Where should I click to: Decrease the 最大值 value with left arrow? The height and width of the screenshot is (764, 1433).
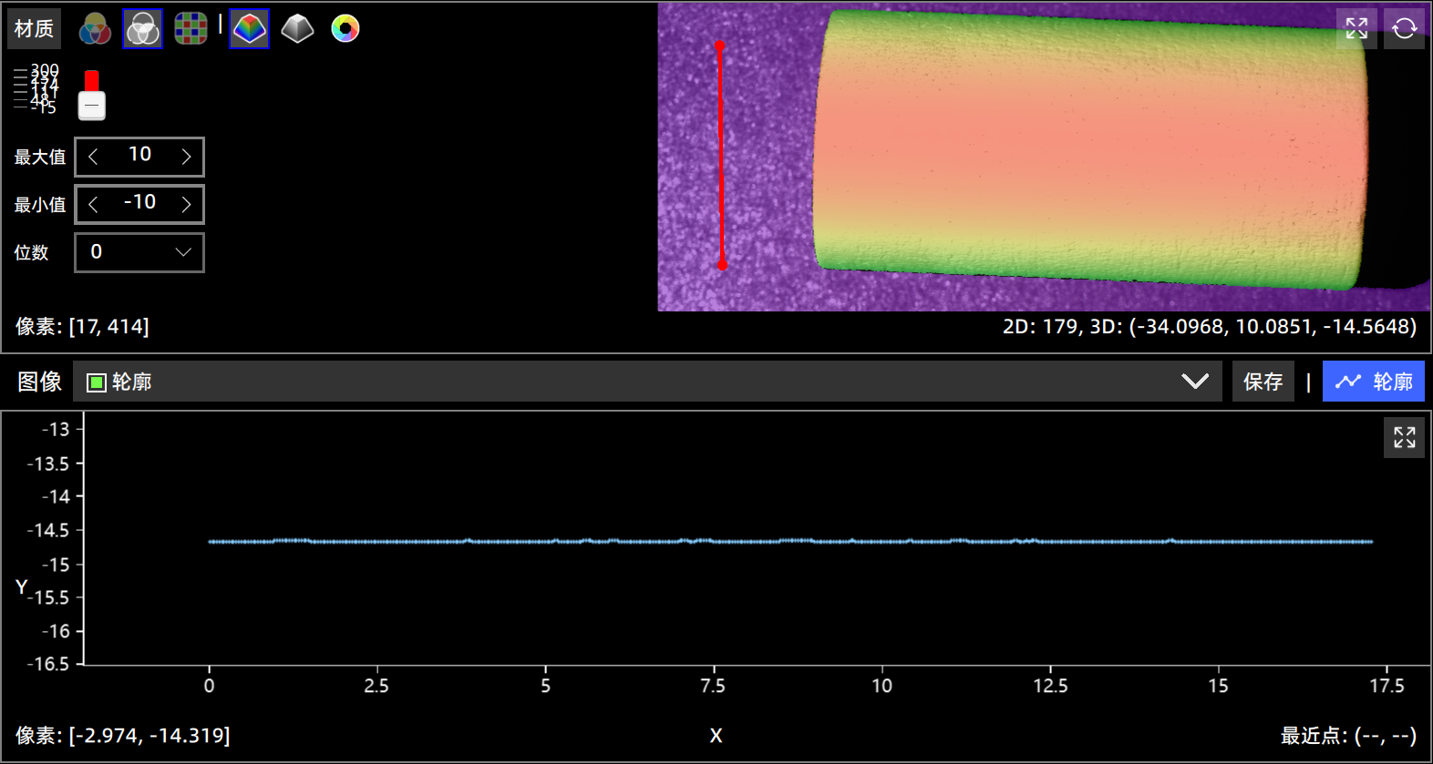[x=93, y=157]
